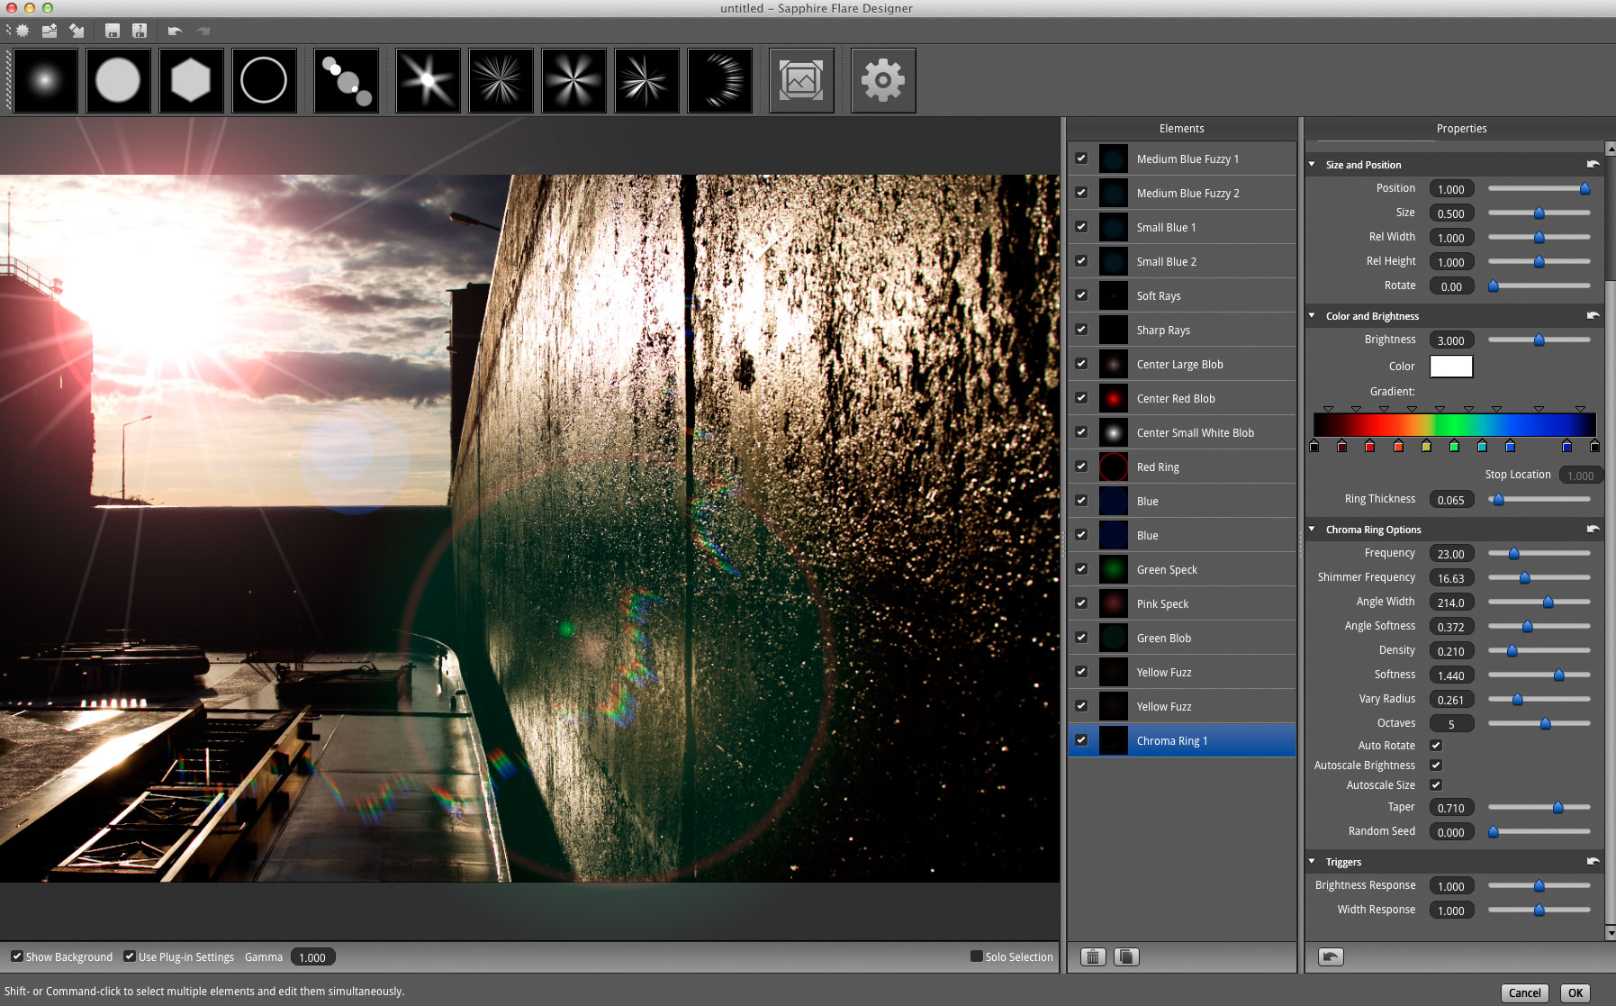Image resolution: width=1616 pixels, height=1006 pixels.
Task: Collapse the Chroma Ring Options section
Action: tap(1312, 530)
